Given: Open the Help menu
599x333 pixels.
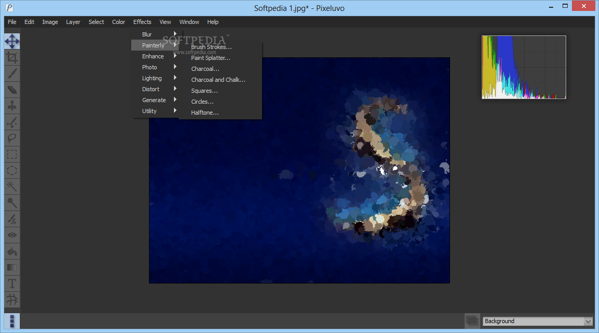Looking at the screenshot, I should pyautogui.click(x=213, y=22).
